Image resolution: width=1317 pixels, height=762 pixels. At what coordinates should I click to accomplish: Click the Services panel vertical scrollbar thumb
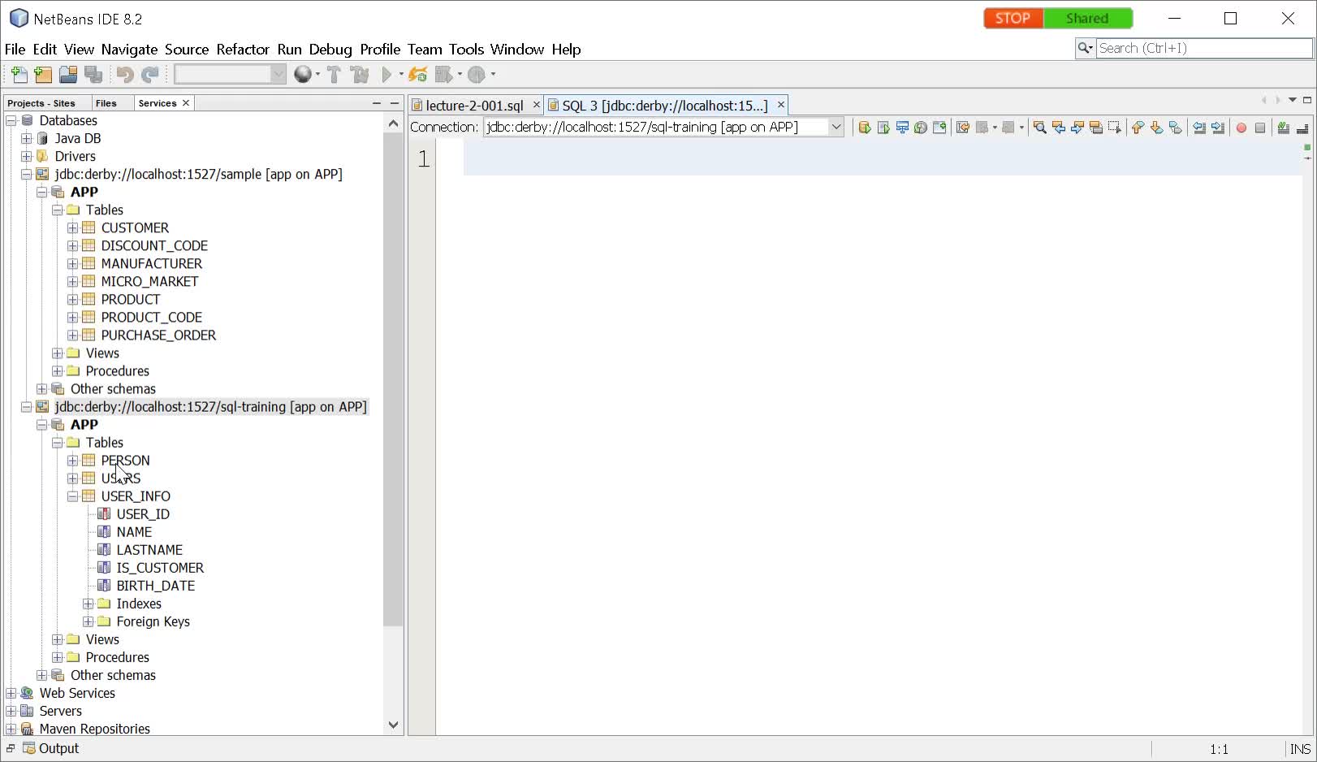(394, 379)
